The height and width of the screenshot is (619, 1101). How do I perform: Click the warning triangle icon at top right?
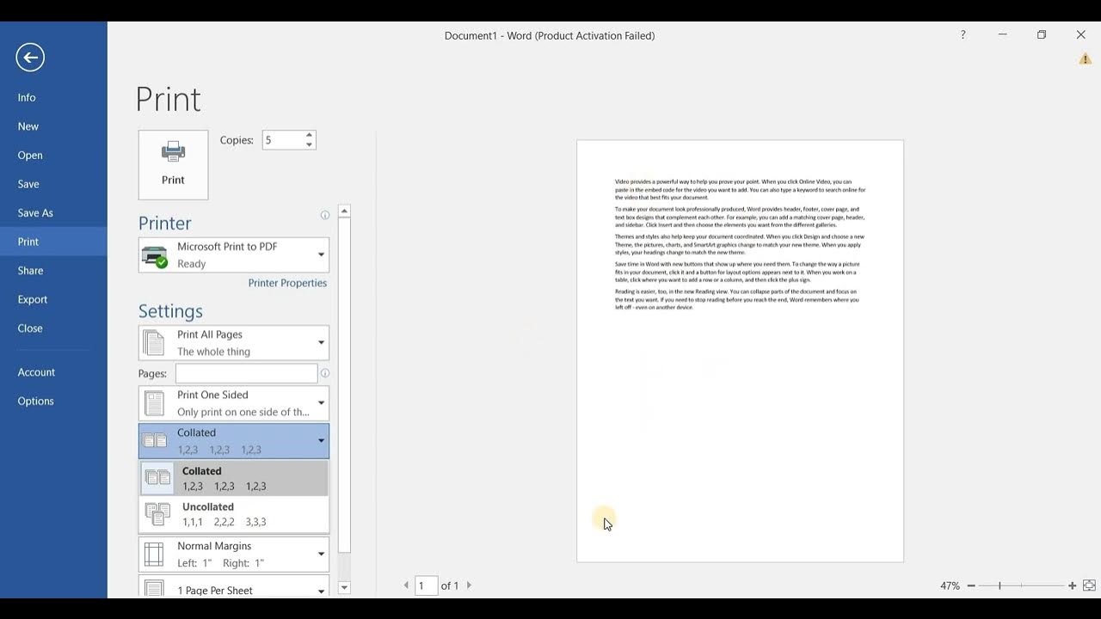(x=1085, y=59)
